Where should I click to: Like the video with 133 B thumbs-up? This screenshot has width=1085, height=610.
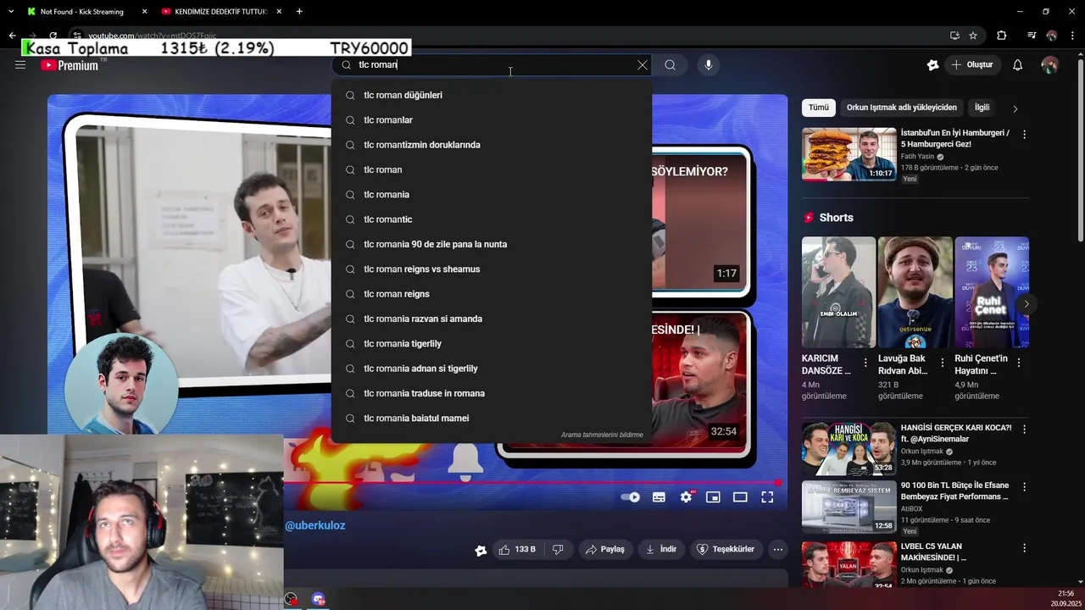coord(517,549)
